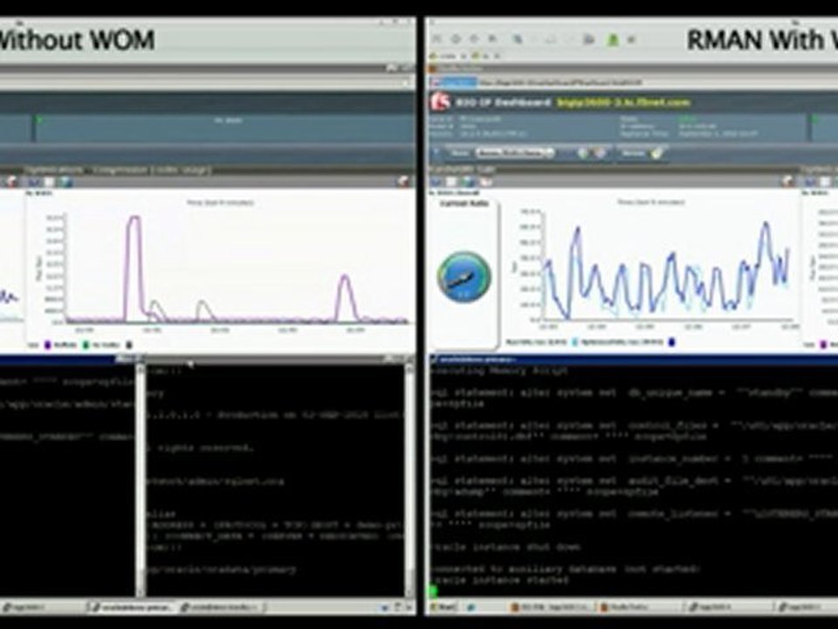838x629 pixels.
Task: Click the green legend swatch under left chart
Action: point(86,345)
